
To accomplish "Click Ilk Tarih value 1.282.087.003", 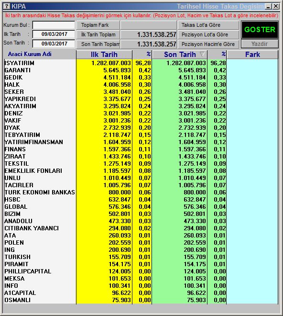I will tap(111, 63).
